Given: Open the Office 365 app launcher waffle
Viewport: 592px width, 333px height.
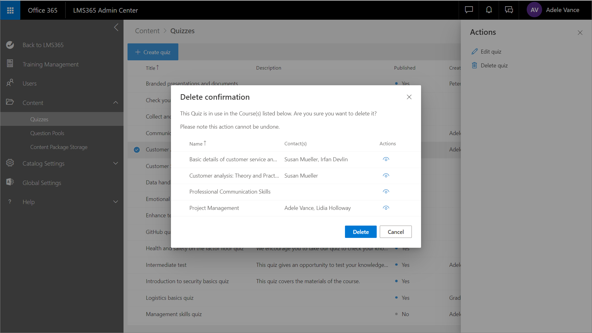Looking at the screenshot, I should [10, 10].
